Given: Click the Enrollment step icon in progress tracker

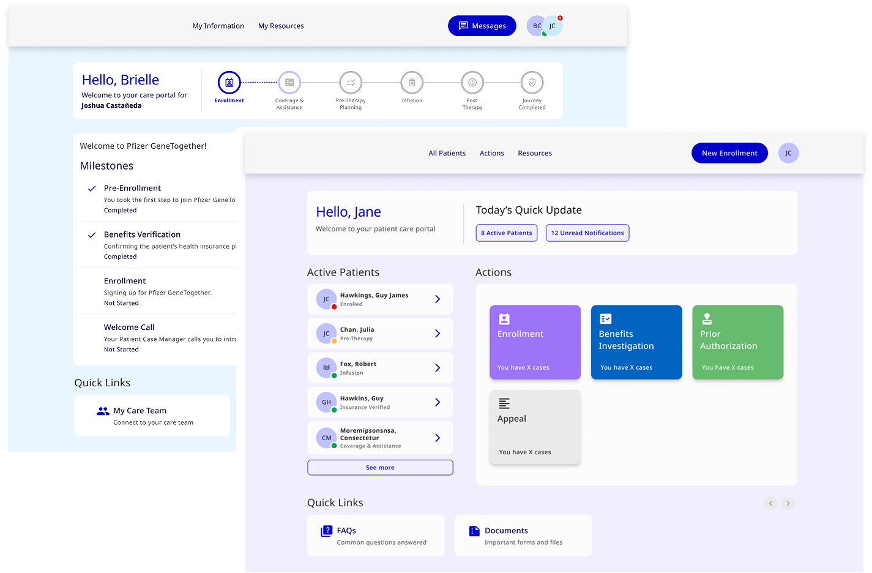Looking at the screenshot, I should tap(229, 83).
